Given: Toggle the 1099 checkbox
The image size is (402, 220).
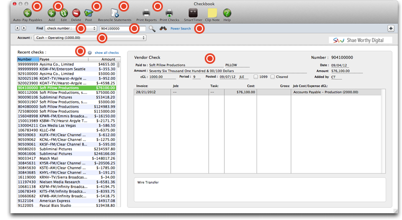Looking at the screenshot, I should coord(255,77).
